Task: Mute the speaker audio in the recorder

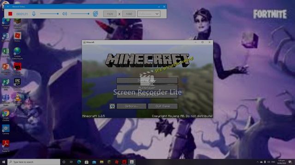Action: pos(65,14)
